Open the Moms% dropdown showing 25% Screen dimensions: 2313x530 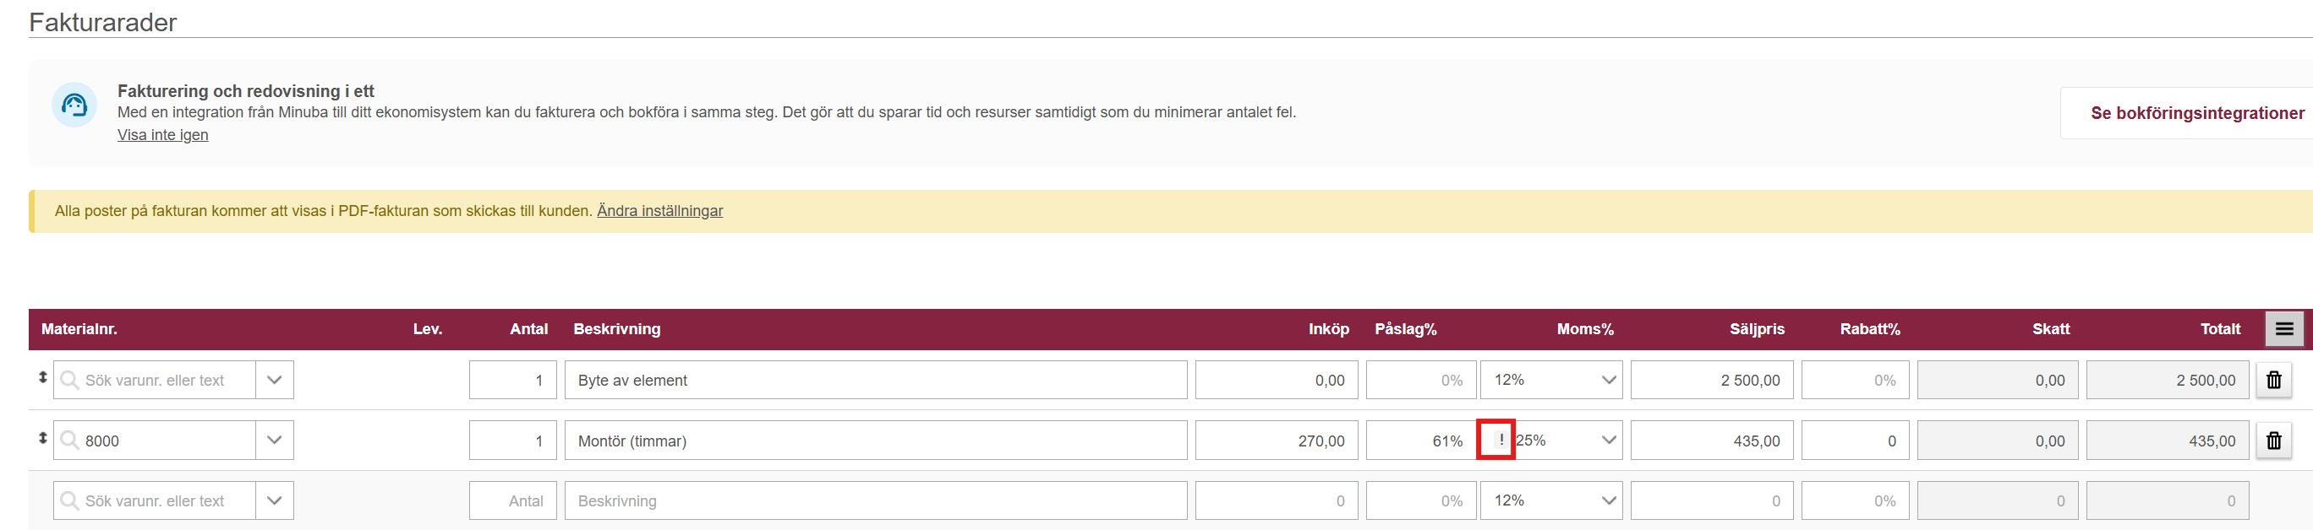(x=1567, y=441)
